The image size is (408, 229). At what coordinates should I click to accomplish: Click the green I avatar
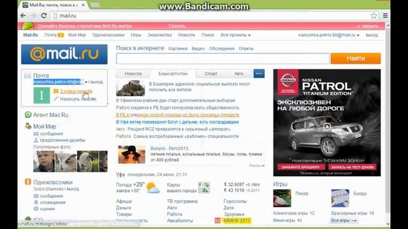(x=41, y=95)
